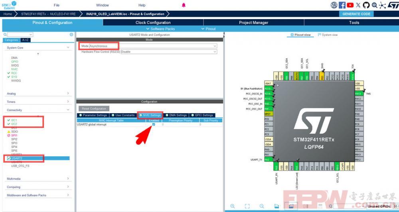Screen dimensions: 399x212
Task: Click the rotate chip view left icon
Action: pyautogui.click(x=277, y=206)
